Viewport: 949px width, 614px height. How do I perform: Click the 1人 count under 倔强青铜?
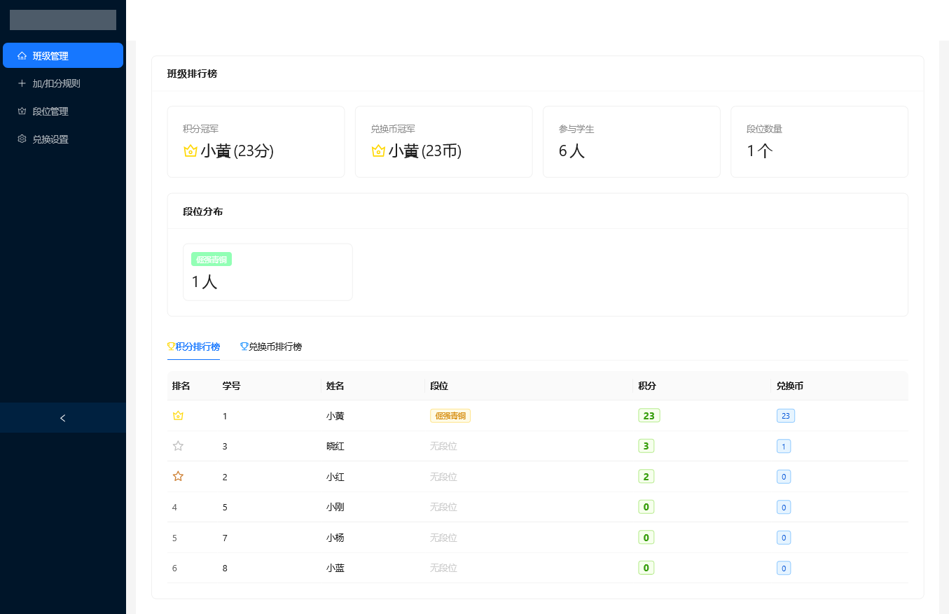point(205,282)
